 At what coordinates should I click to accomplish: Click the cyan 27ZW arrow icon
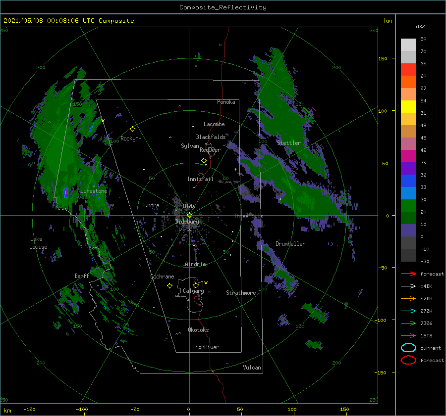pos(408,311)
